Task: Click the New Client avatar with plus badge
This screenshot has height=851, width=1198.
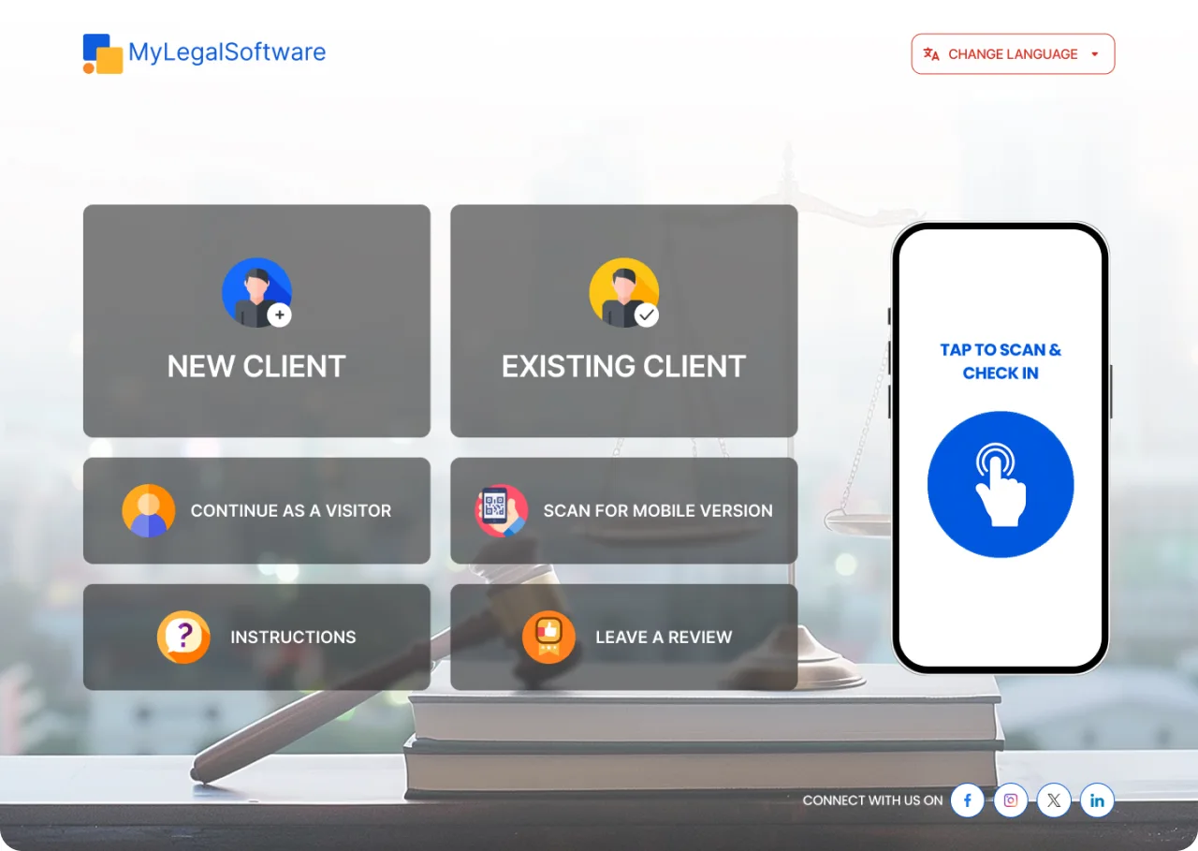Action: tap(256, 292)
